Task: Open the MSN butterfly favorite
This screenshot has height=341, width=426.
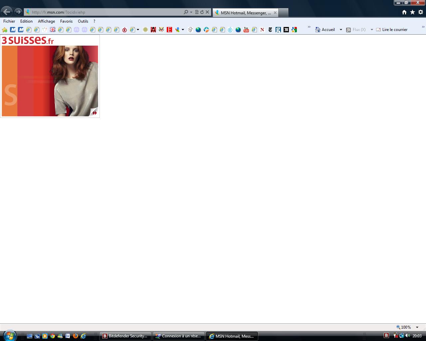Action: point(177,30)
